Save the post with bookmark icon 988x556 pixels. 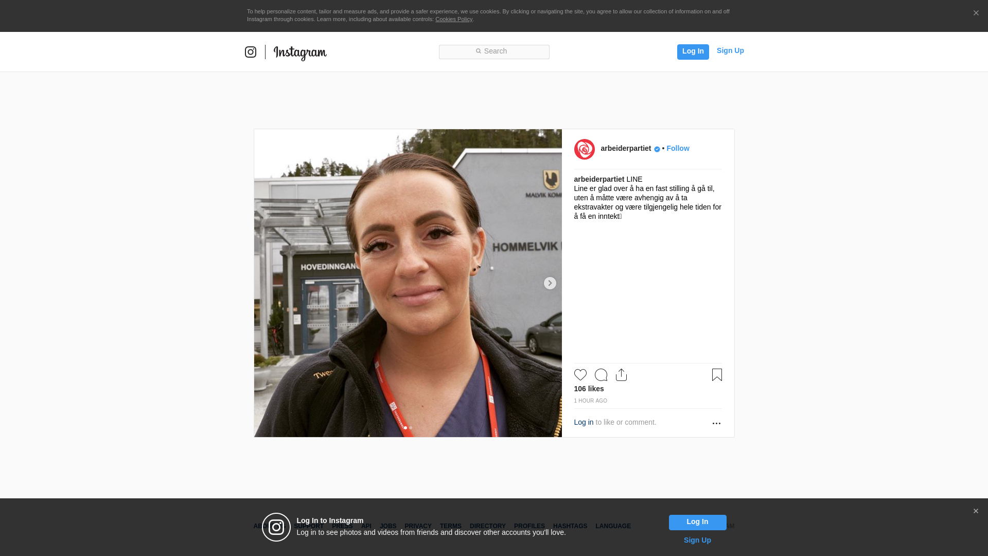717,375
